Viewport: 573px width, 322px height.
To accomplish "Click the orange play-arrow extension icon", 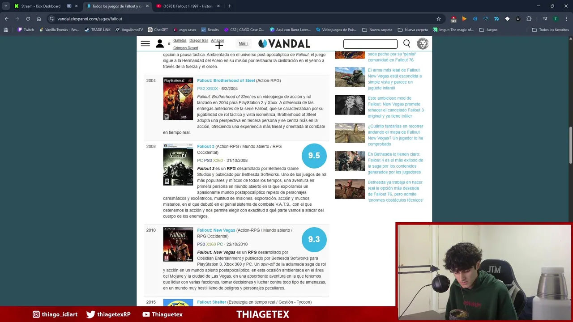I will tap(464, 19).
